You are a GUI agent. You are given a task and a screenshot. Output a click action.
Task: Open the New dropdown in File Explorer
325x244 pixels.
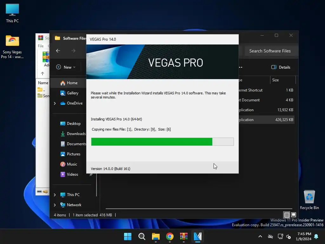[66, 67]
